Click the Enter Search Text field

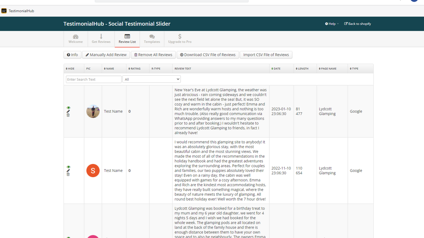[94, 79]
